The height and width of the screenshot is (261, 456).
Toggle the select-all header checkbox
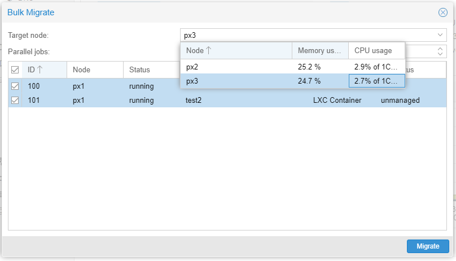pos(15,70)
